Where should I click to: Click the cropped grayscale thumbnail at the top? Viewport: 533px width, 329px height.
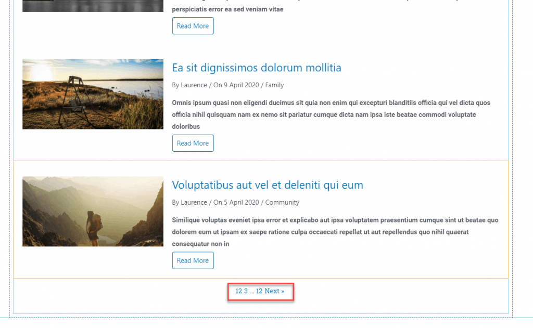point(93,6)
